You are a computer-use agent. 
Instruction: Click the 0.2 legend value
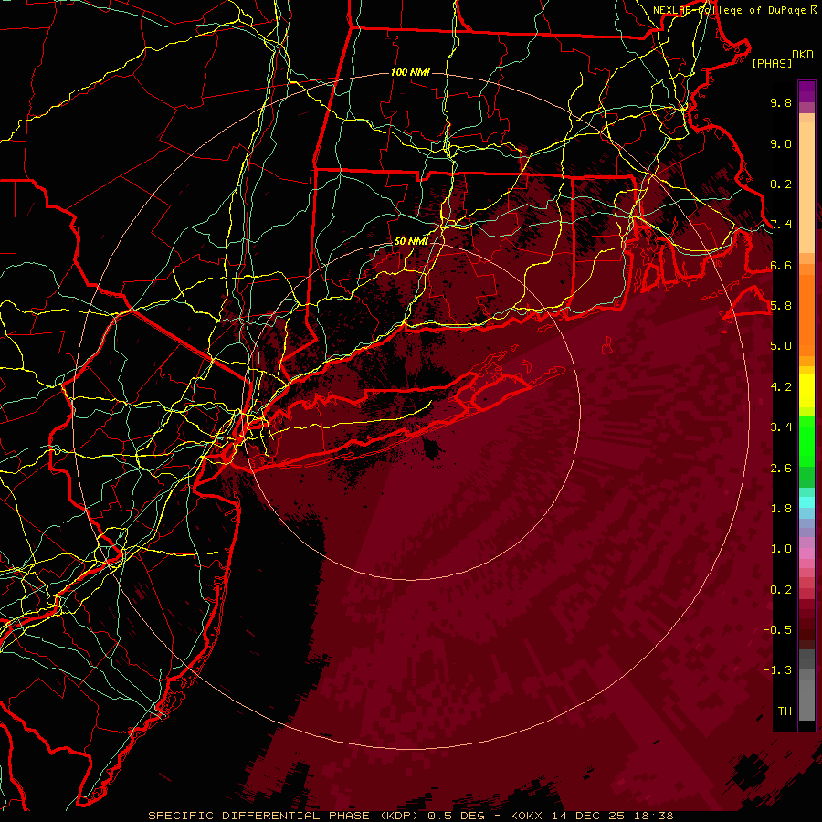point(781,590)
